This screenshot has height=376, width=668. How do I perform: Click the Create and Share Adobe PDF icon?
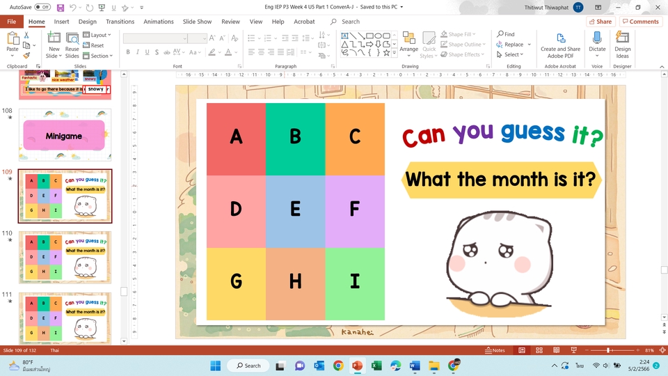560,45
